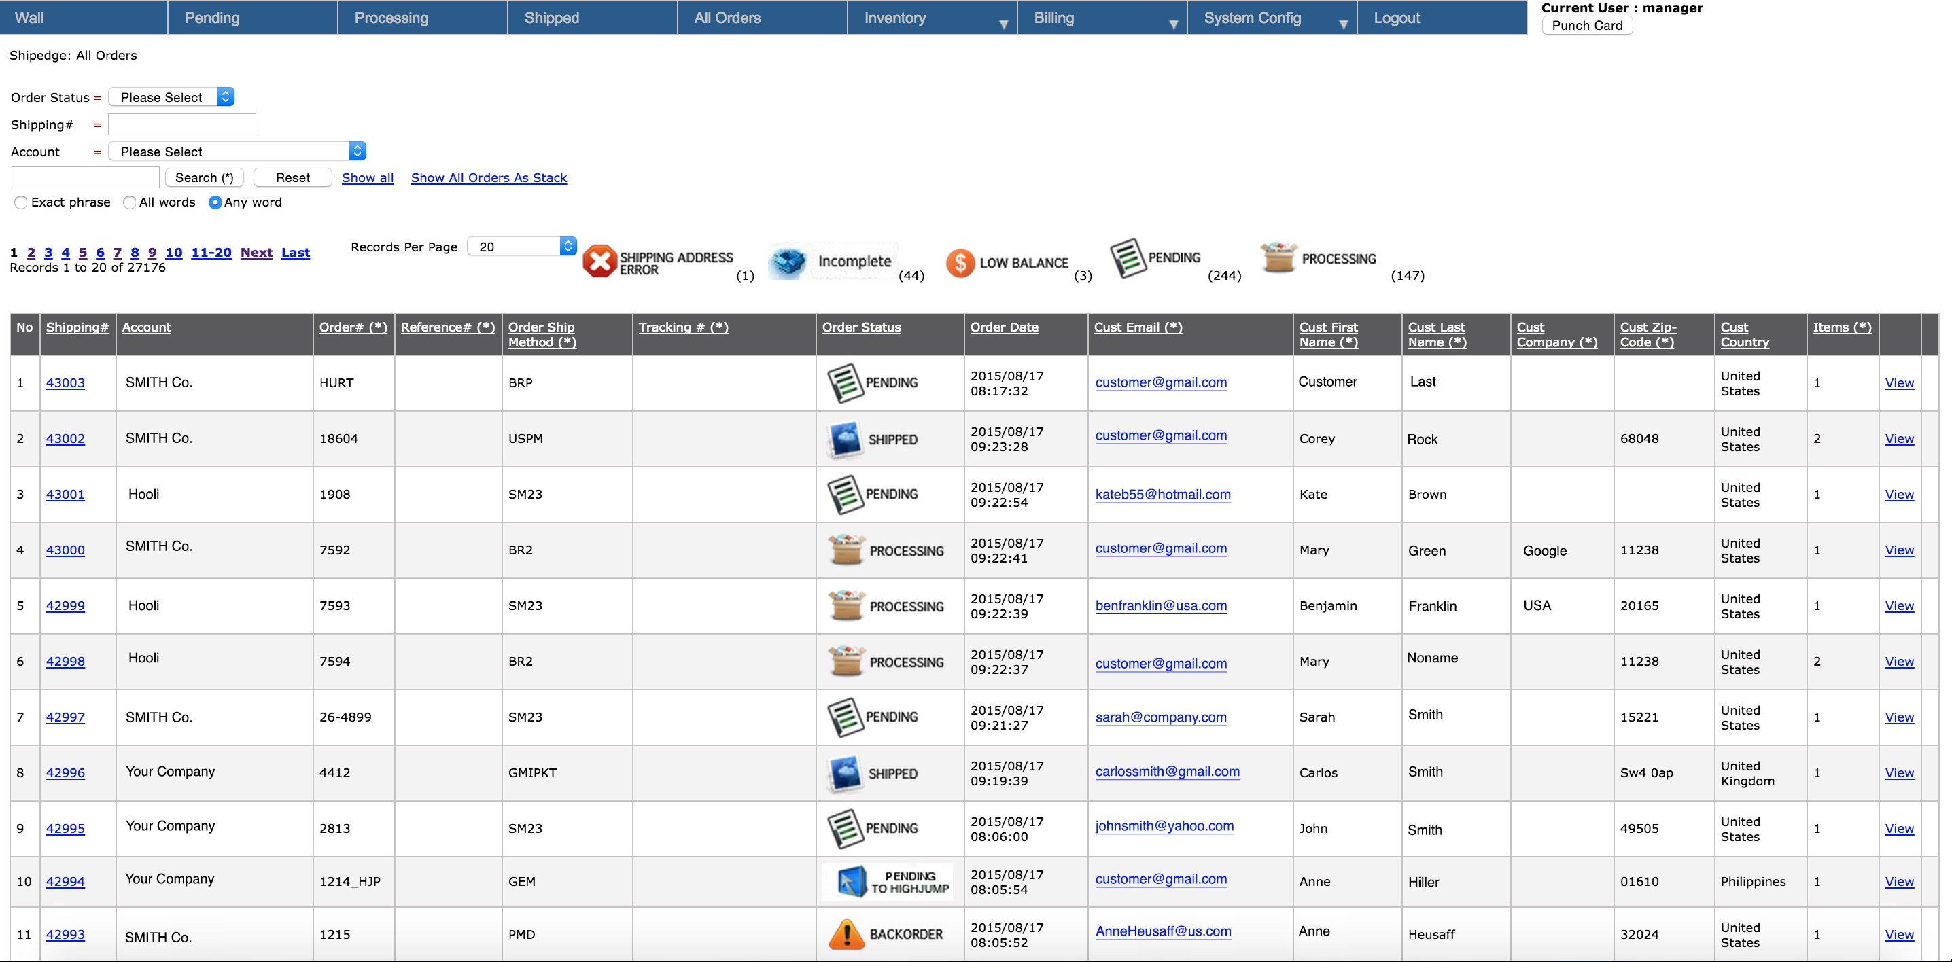The height and width of the screenshot is (962, 1952).
Task: Click the Punch Card button
Action: pos(1587,25)
